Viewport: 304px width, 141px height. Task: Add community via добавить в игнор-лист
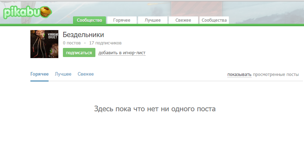pyautogui.click(x=122, y=53)
